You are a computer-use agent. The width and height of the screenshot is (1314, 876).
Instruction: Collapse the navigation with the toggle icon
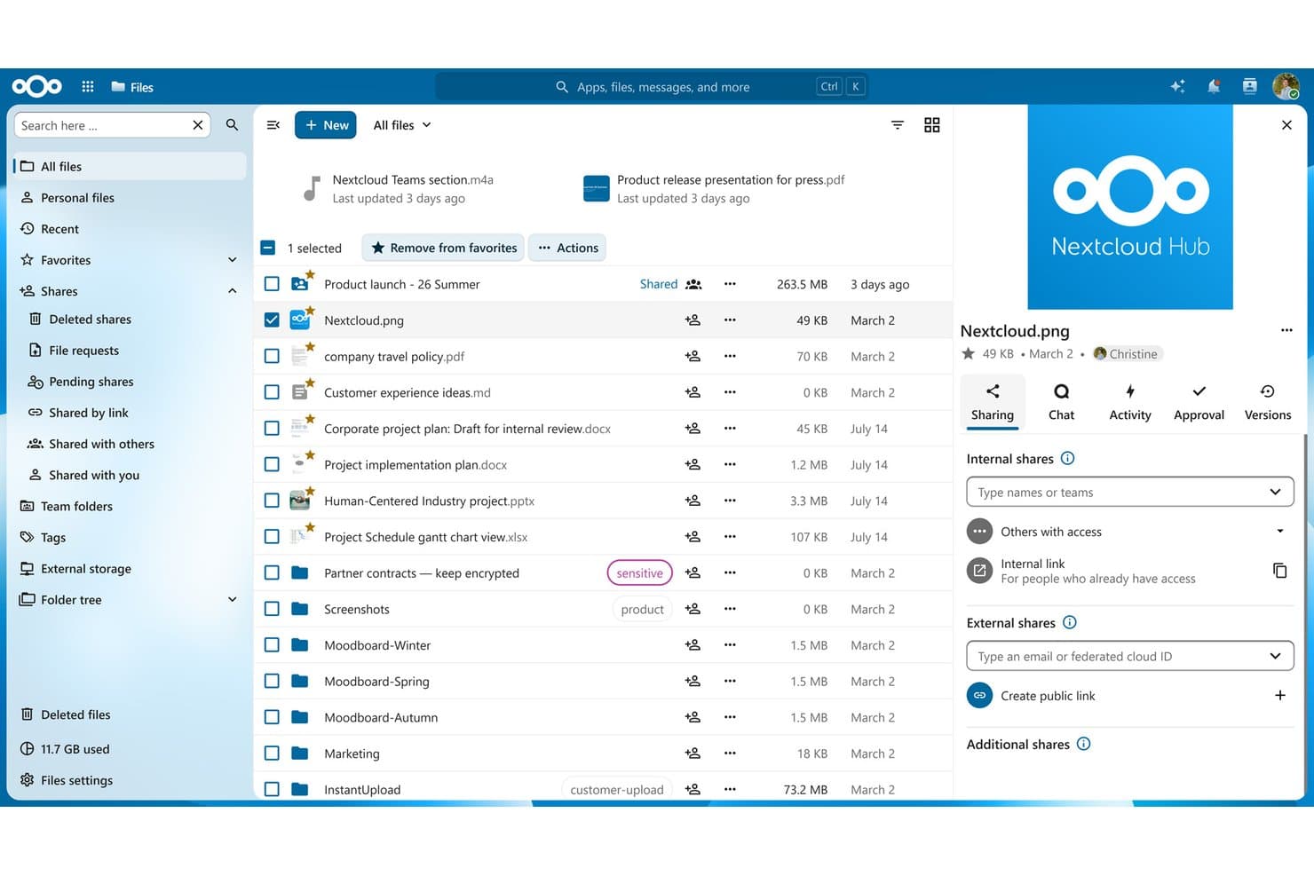click(273, 125)
